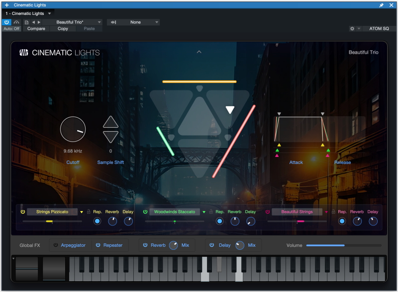
Task: Click the Compare button
Action: point(36,29)
